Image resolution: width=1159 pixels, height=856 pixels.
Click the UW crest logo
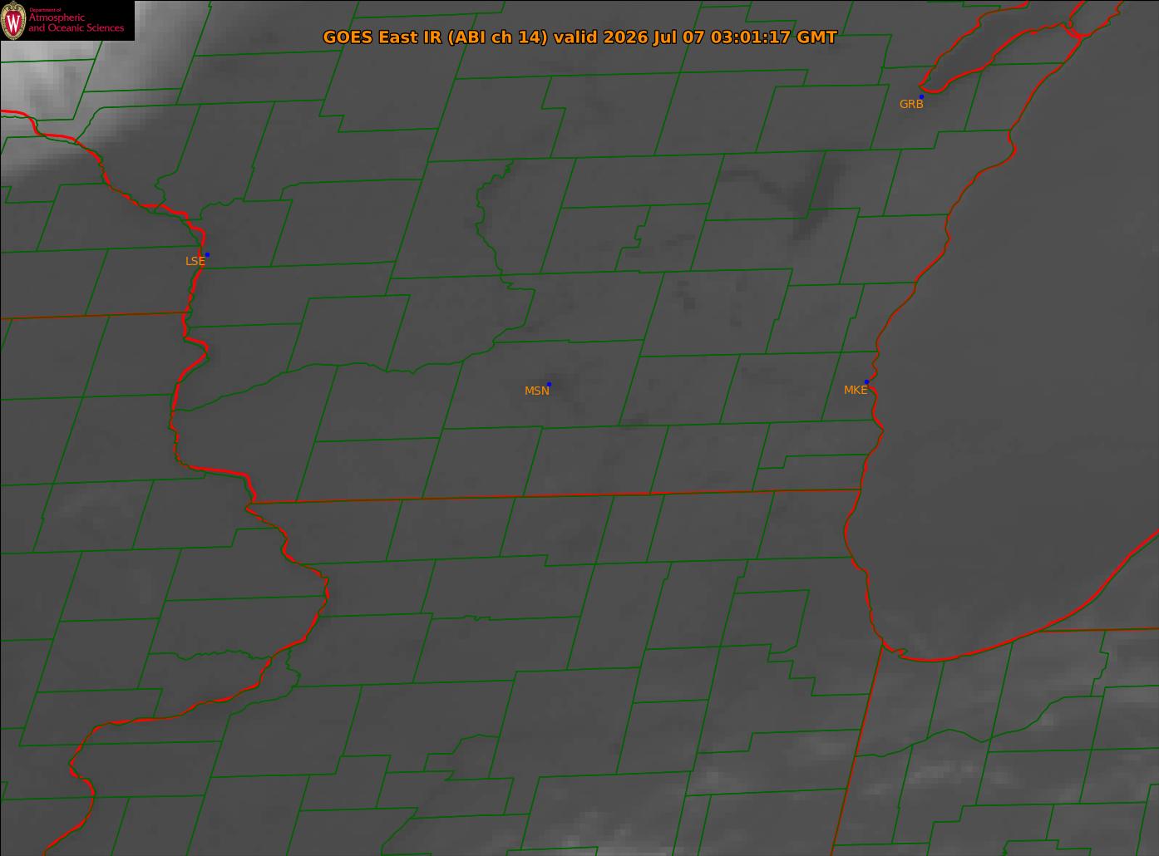pos(14,20)
